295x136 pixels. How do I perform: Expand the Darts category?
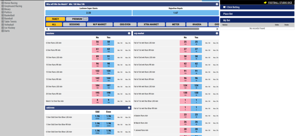(3, 31)
